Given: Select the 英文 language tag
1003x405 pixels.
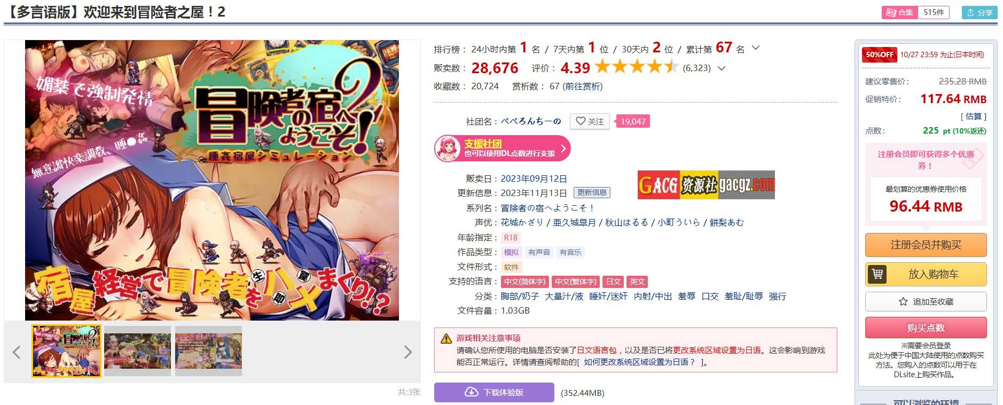Looking at the screenshot, I should pyautogui.click(x=637, y=282).
